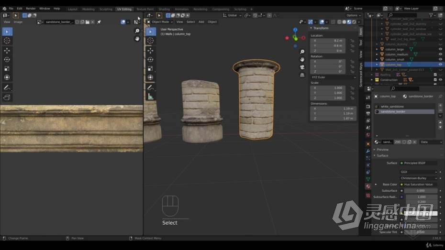Toggle Solid viewport shading
This screenshot has height=250, width=445.
(344, 22)
